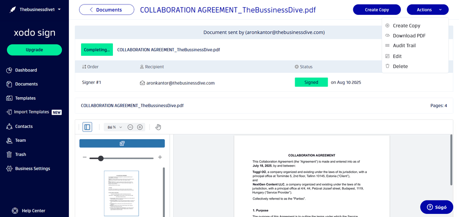Open Templates in the sidebar
The image size is (459, 217).
tap(25, 98)
